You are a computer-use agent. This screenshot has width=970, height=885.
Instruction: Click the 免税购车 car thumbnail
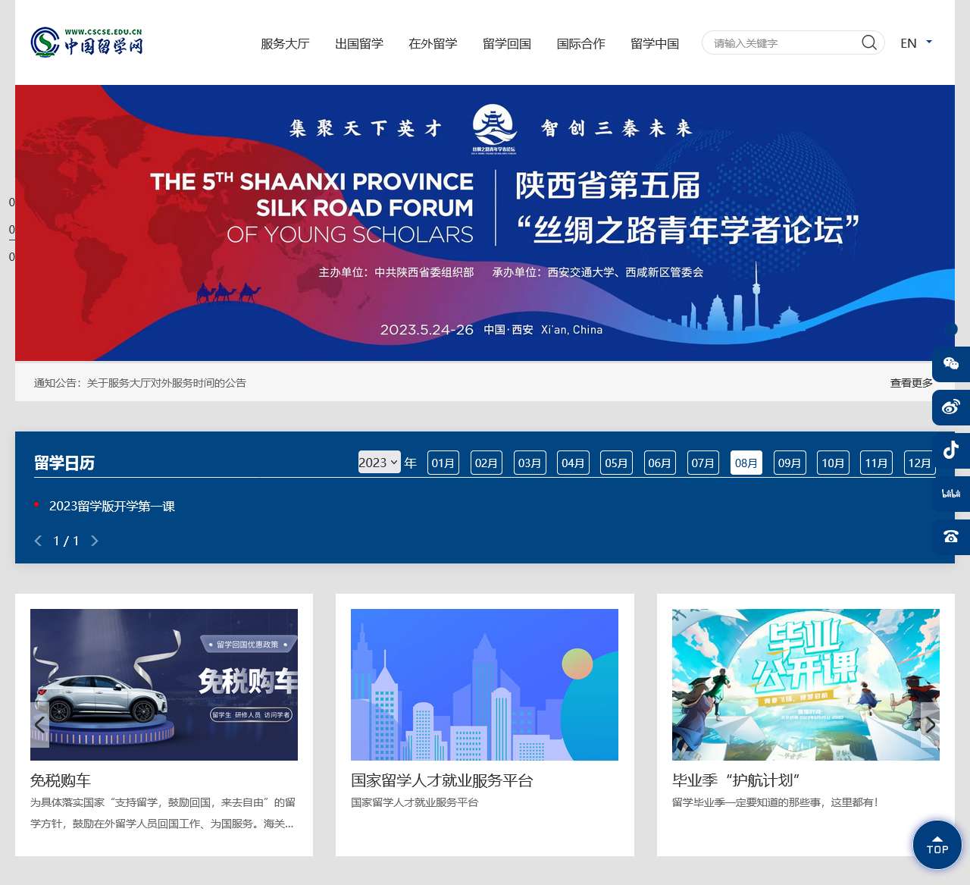164,685
